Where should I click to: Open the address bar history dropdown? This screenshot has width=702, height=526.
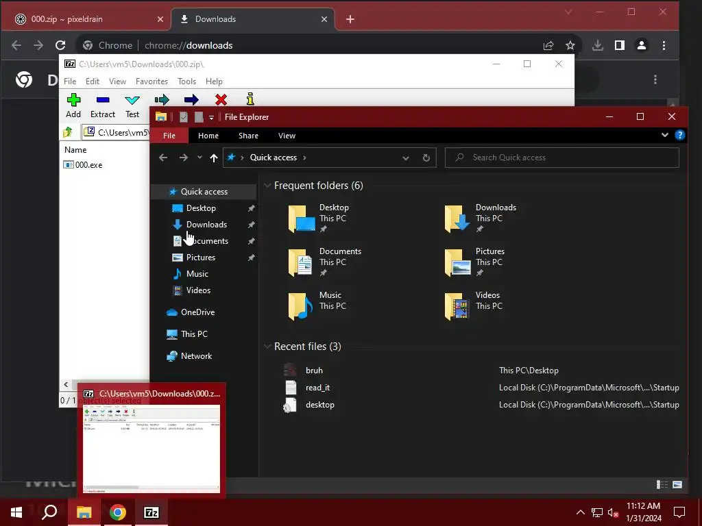click(406, 158)
